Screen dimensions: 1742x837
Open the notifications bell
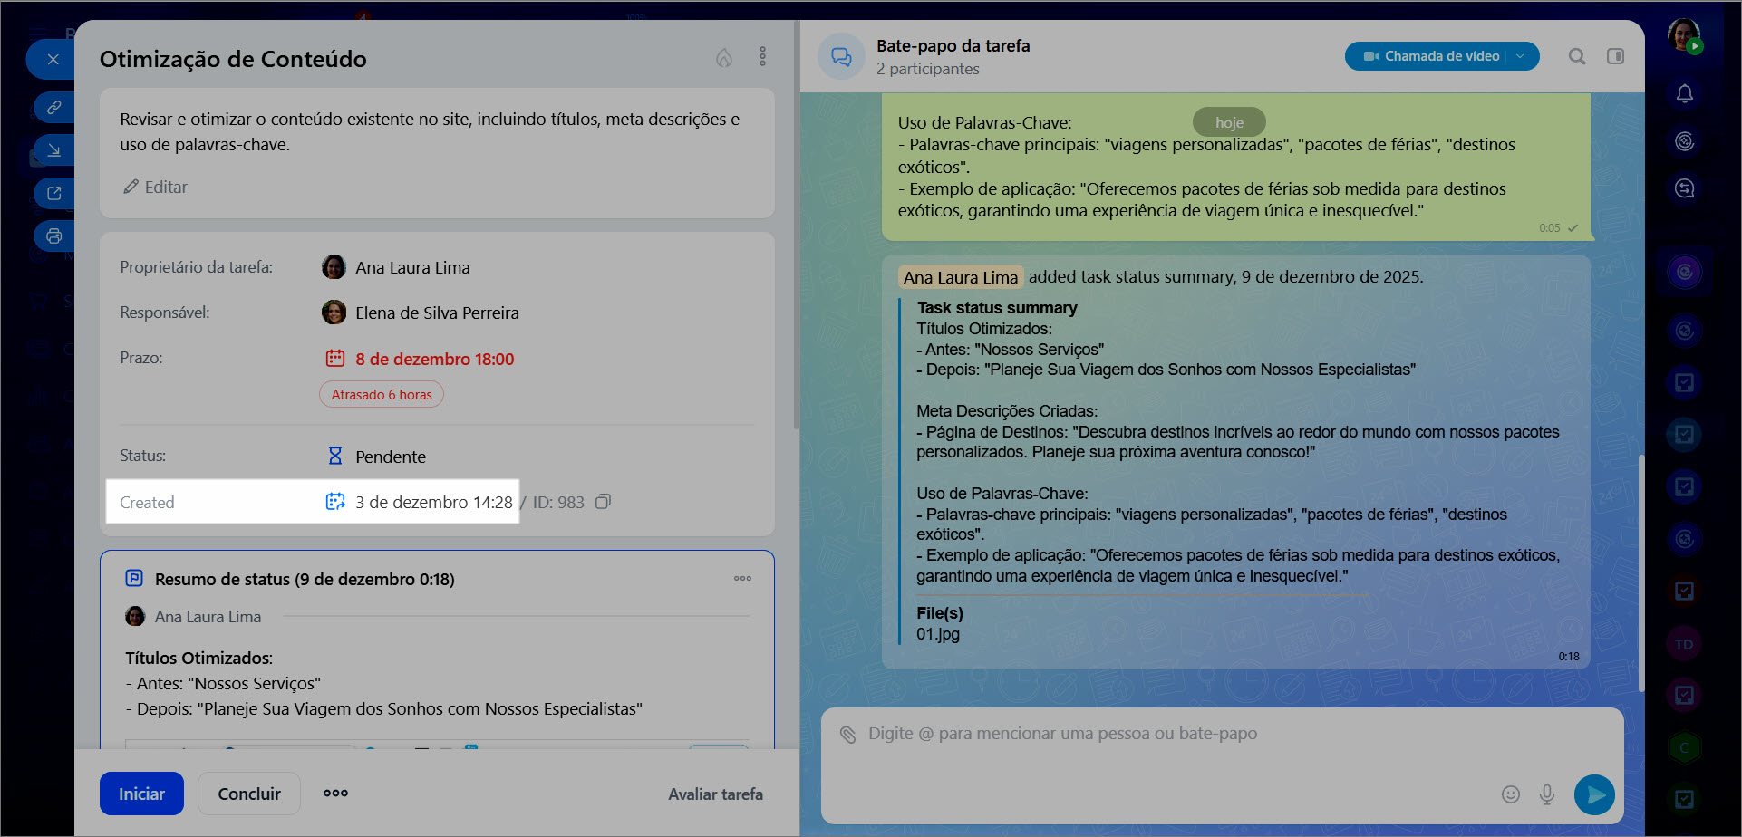click(x=1684, y=94)
